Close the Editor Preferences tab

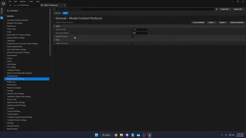coord(64,5)
